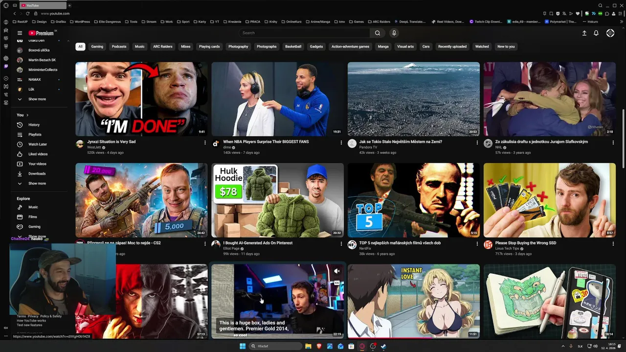Click the YouTube search input field
This screenshot has height=352, width=626.
point(304,33)
